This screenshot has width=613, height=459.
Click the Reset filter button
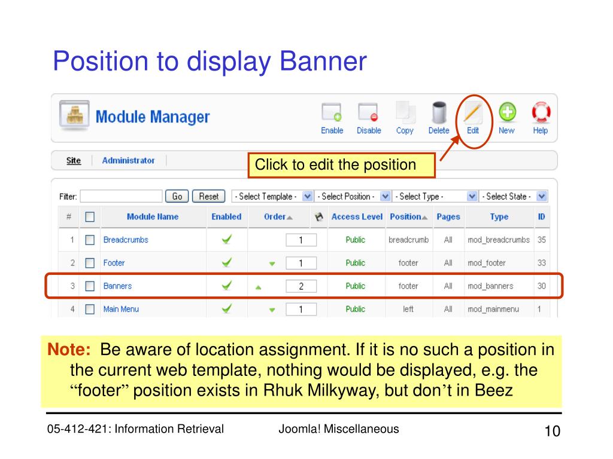[209, 196]
